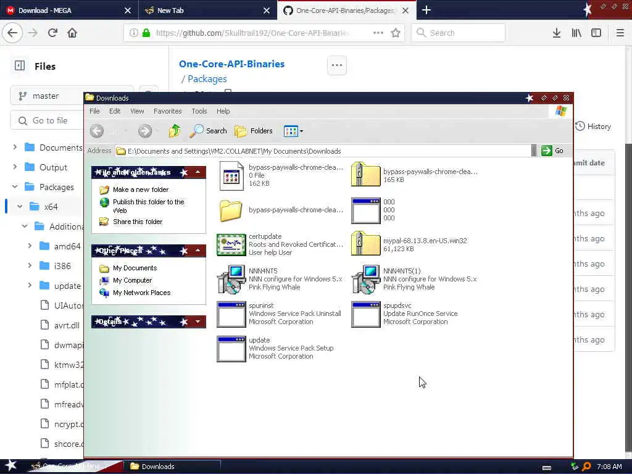Screen dimensions: 632x474
Task: Select the bypass-paywalls-chrome folder icon
Action: coord(231,210)
